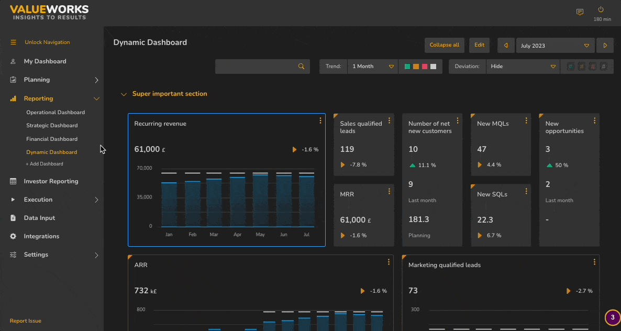Select the white trend color swatch
The height and width of the screenshot is (331, 621).
coord(433,67)
